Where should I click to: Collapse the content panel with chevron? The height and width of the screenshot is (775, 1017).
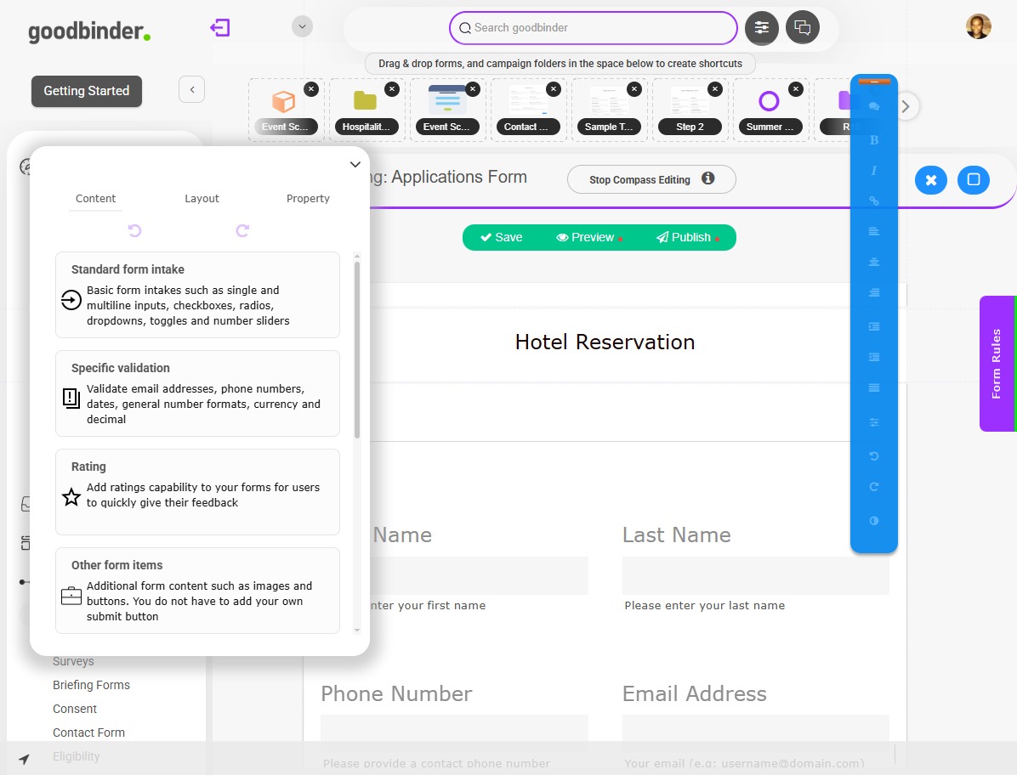[x=355, y=165]
